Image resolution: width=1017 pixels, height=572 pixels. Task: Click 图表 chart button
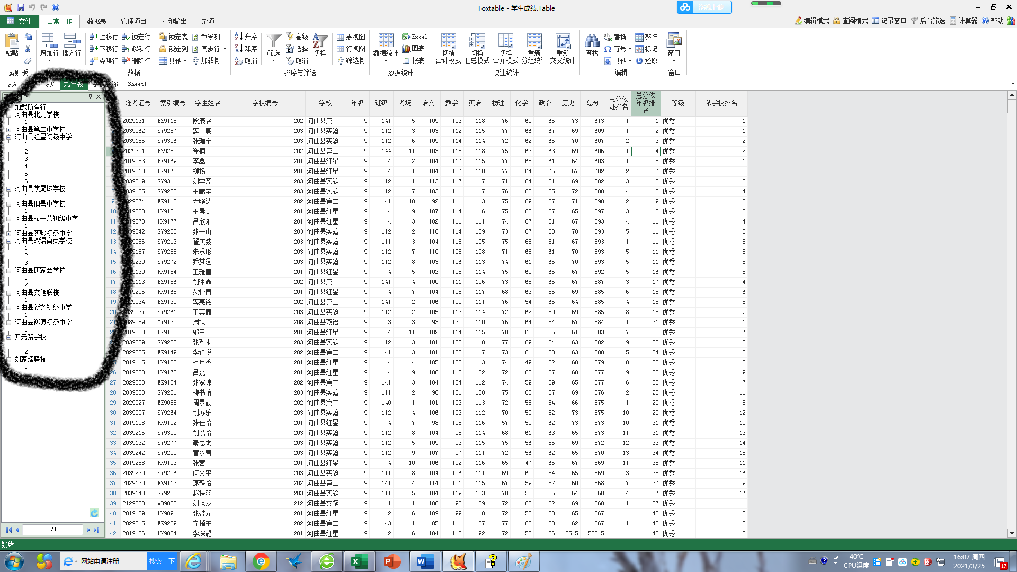(414, 49)
